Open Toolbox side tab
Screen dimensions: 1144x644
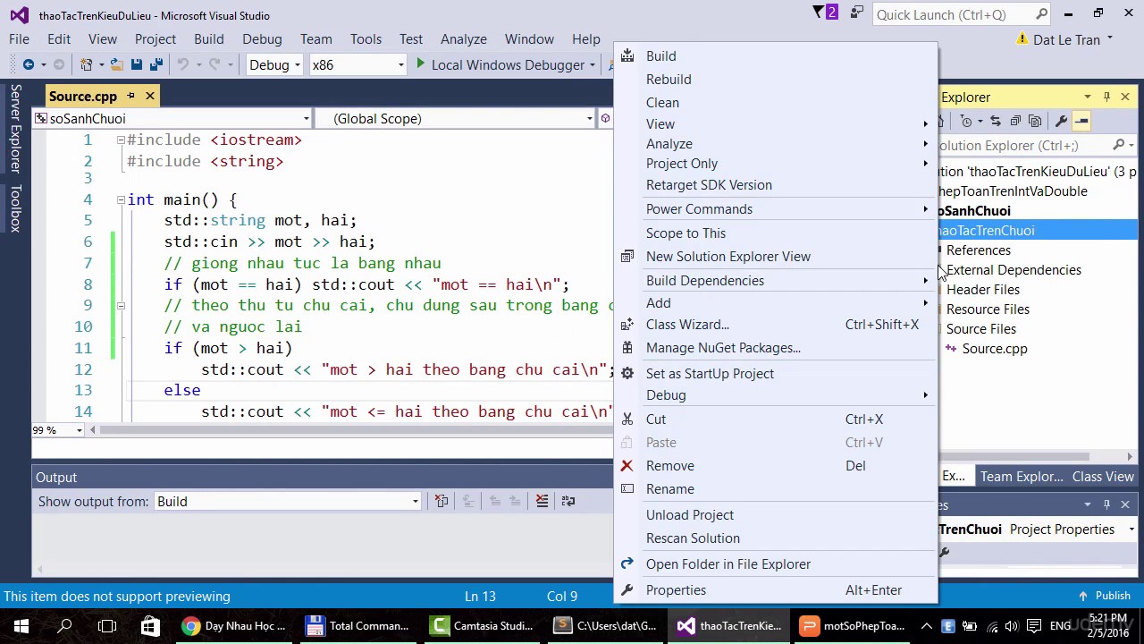point(15,208)
